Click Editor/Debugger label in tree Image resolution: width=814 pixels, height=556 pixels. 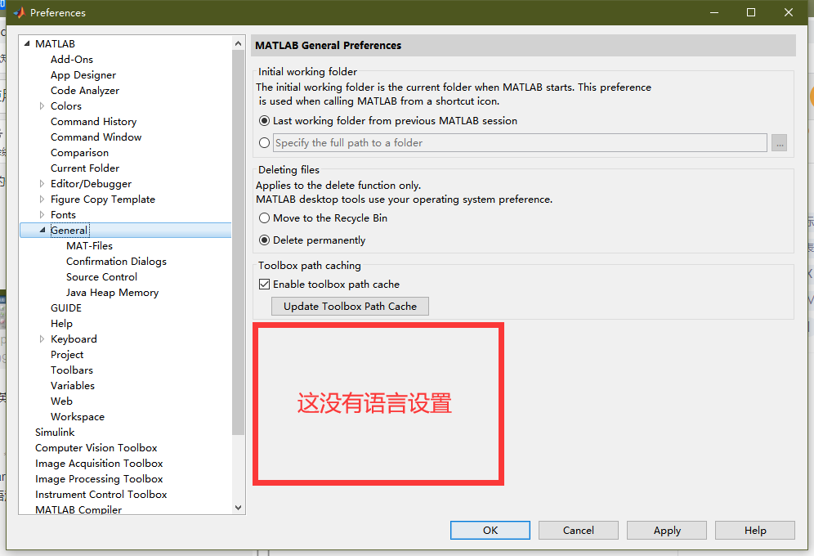[91, 184]
